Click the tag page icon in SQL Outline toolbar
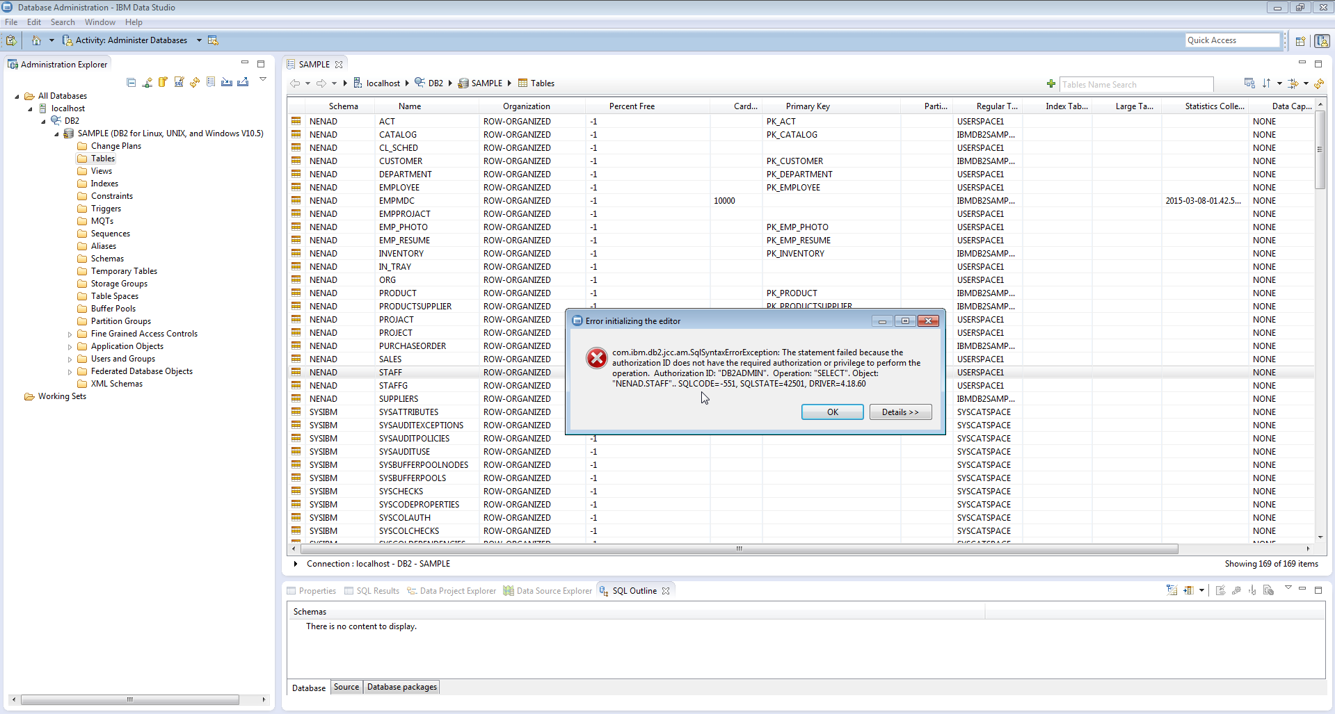This screenshot has height=714, width=1335. [1268, 590]
